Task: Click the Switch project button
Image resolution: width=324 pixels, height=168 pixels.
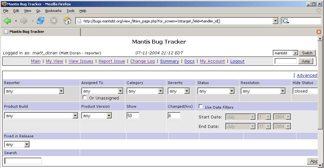Action: (x=307, y=53)
